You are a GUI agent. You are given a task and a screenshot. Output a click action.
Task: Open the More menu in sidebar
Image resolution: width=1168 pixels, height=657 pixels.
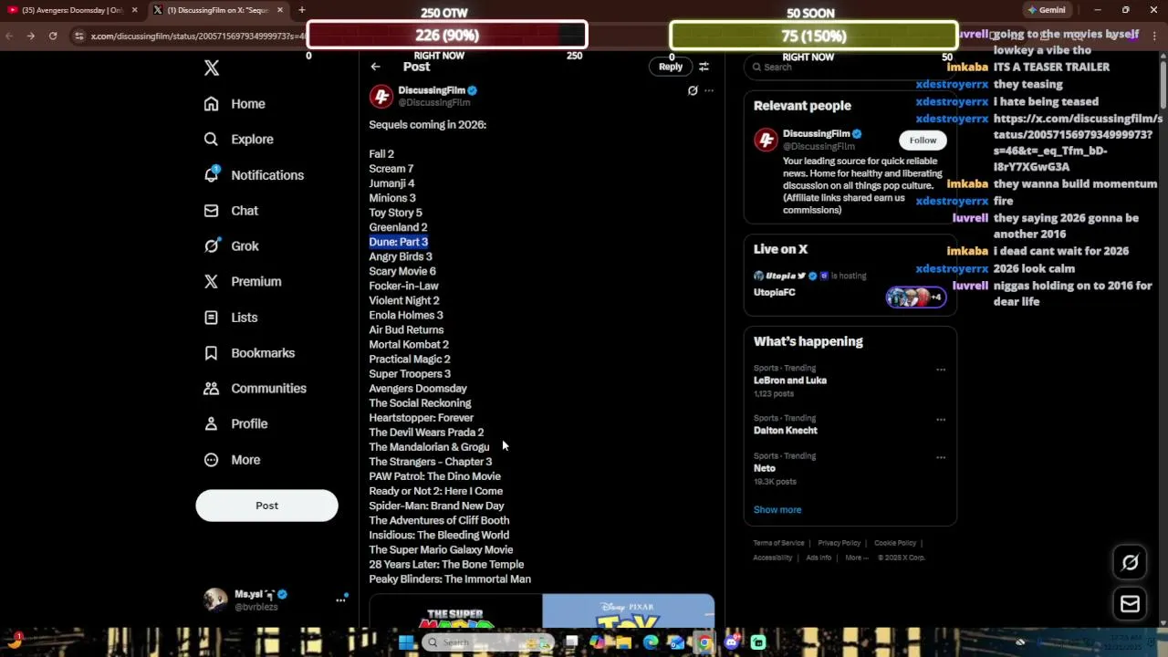coord(232,460)
